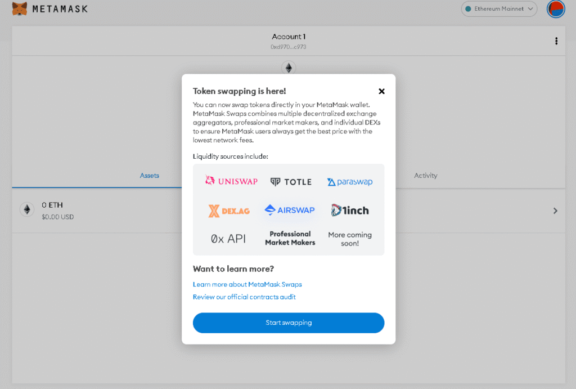Click the ParaSwap logo
This screenshot has width=576, height=389.
350,182
